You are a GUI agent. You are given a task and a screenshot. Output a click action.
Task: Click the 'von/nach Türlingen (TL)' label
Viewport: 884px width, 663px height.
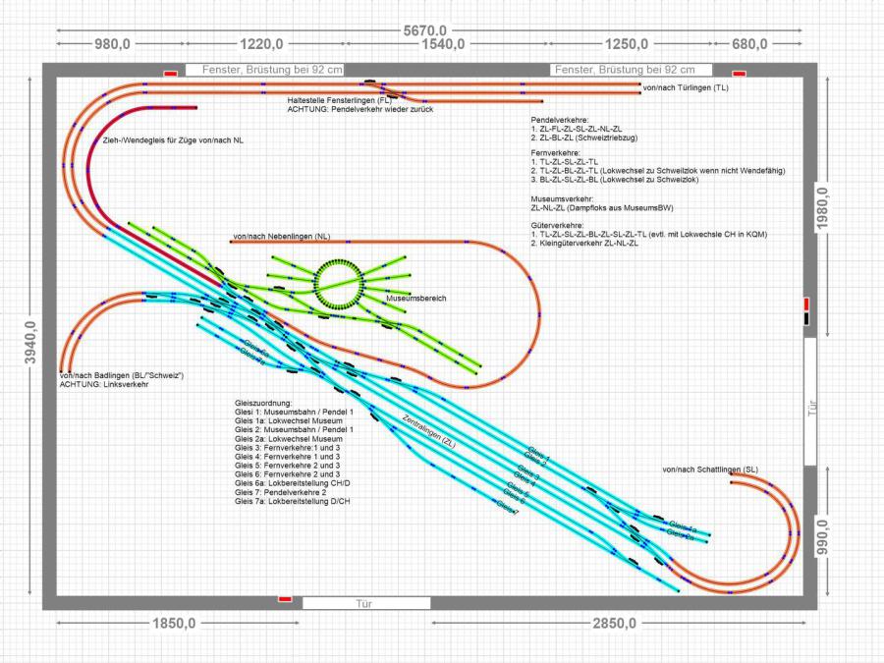tap(686, 88)
